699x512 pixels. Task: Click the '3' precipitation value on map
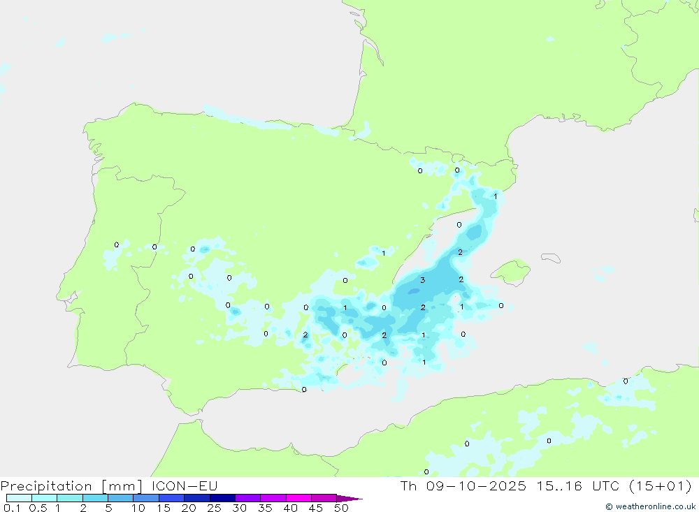423,280
